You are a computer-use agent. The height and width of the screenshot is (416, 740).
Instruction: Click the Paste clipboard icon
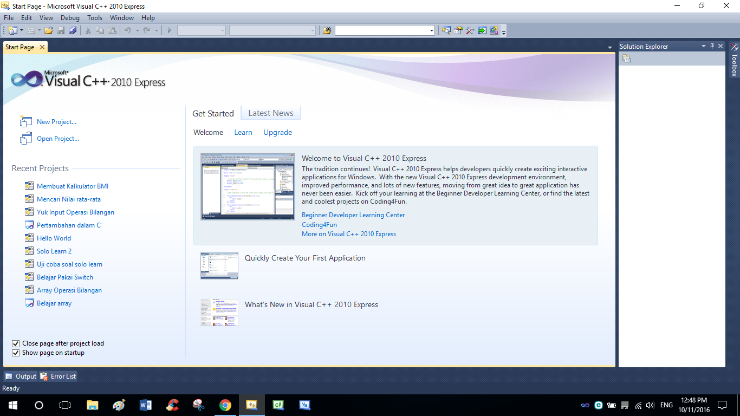pyautogui.click(x=112, y=30)
